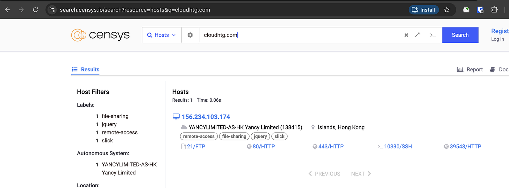Screen dimensions: 509x188
Task: Filter by slick label in sidebar
Action: coord(107,140)
